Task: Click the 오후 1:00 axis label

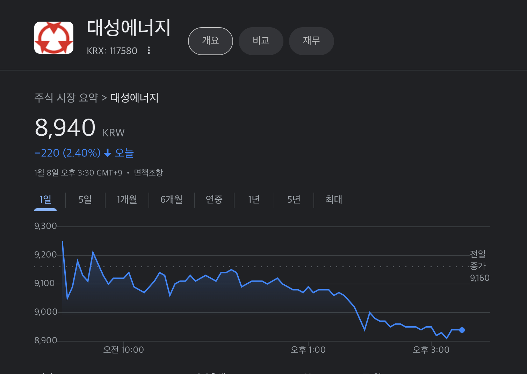Action: click(308, 350)
